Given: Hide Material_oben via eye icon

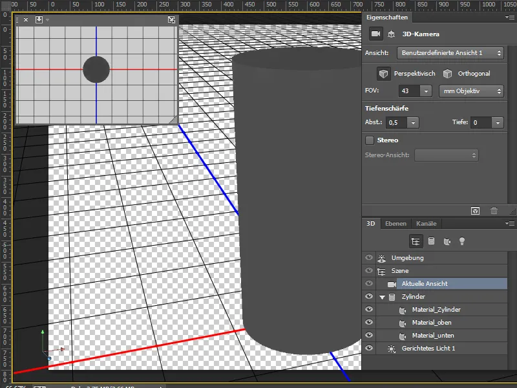Looking at the screenshot, I should click(369, 321).
